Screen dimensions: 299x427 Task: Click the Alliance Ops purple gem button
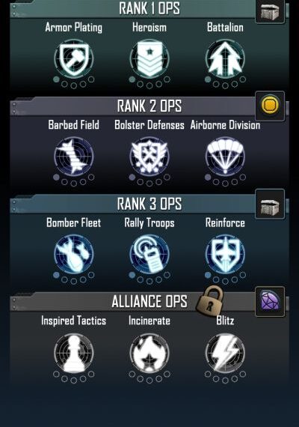[270, 301]
